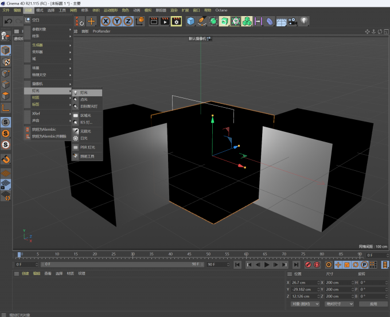Select Model mode cube icon
This screenshot has width=390, height=317.
(x=6, y=50)
